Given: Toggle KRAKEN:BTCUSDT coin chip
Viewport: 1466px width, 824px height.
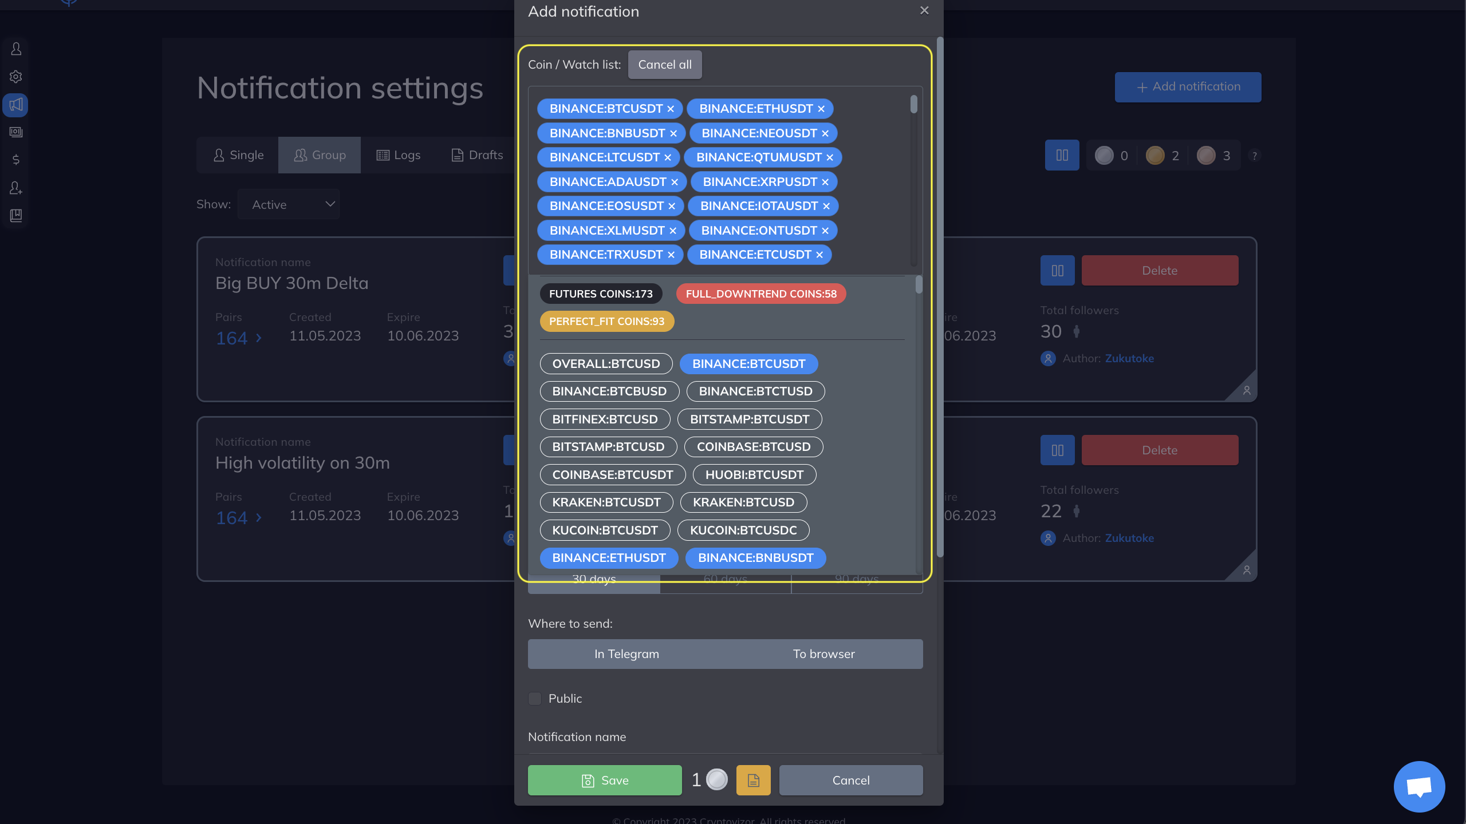Looking at the screenshot, I should point(606,502).
